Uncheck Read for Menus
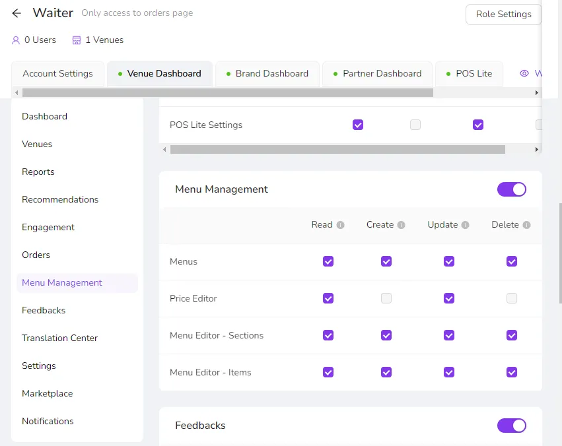 [328, 261]
